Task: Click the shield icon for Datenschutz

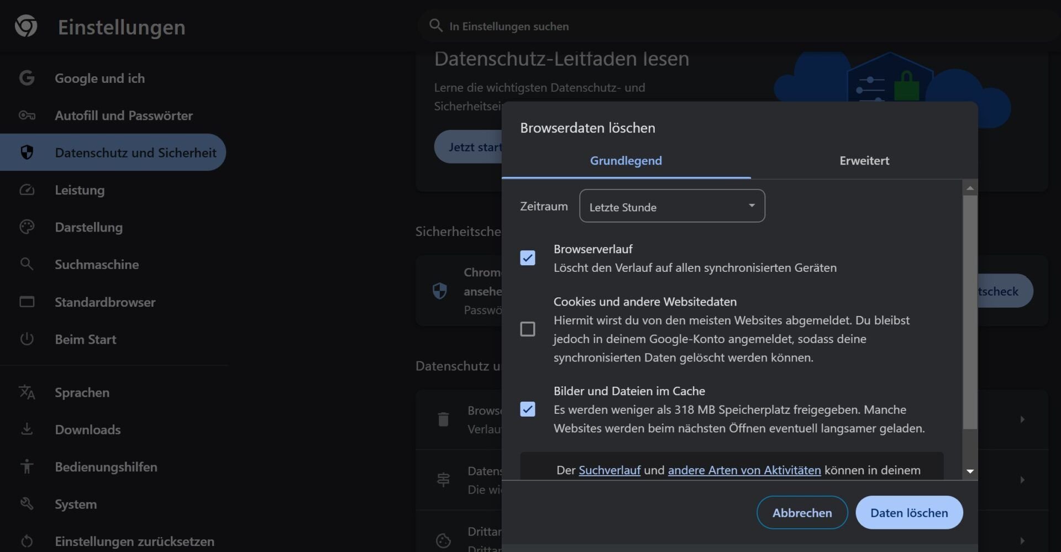Action: tap(27, 152)
